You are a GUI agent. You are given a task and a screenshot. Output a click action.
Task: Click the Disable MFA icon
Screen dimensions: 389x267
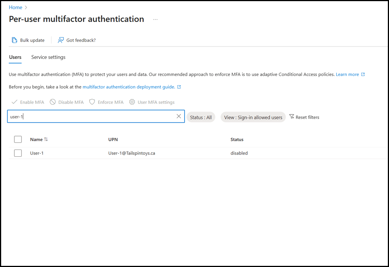coord(53,102)
